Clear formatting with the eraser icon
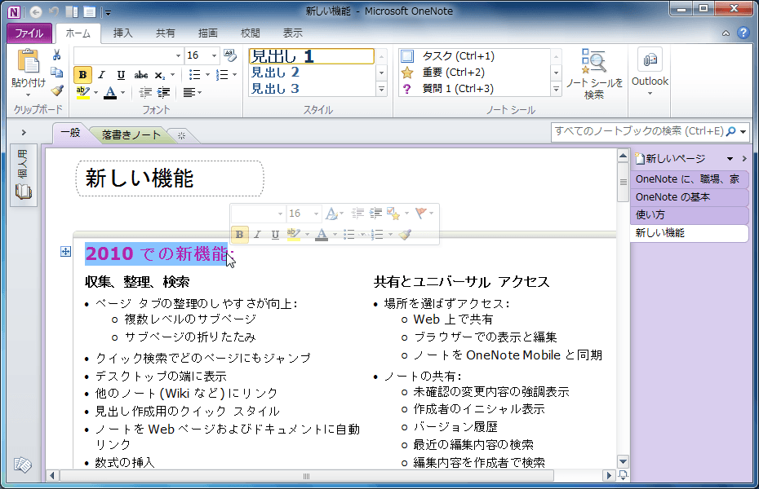 [x=230, y=55]
